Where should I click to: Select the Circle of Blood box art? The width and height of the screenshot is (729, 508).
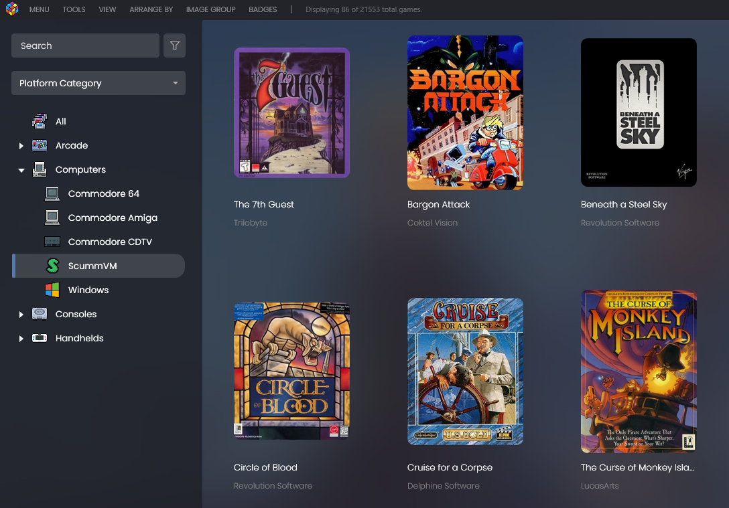[x=291, y=371]
